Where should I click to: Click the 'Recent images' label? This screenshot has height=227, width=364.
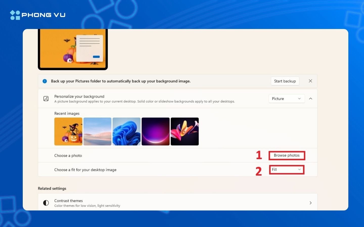coord(67,113)
